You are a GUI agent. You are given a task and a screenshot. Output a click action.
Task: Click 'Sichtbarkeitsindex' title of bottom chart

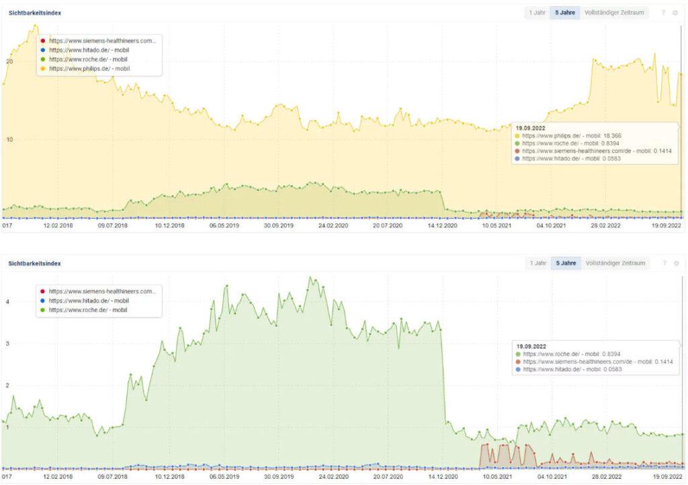tap(34, 263)
